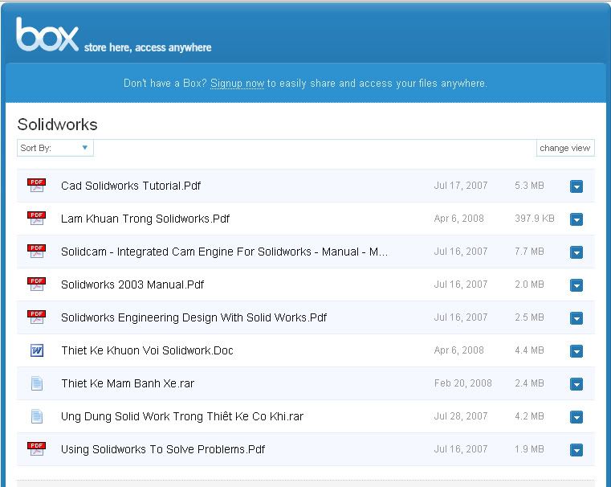611x487 pixels.
Task: Select Using Solidworks To Solve Problems.Pdf name
Action: click(163, 449)
